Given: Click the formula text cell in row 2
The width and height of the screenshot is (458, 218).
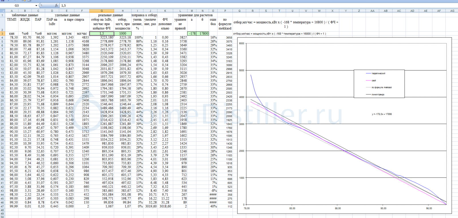Looking at the screenshot, I should point(286,24).
